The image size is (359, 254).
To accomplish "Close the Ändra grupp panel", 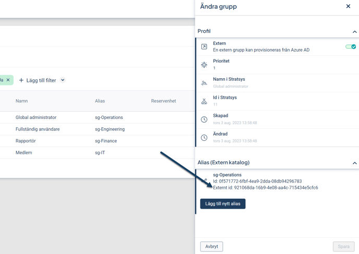I will [348, 6].
